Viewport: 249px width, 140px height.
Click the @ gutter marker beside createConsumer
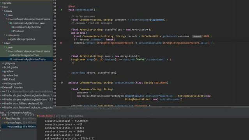[x=62, y=82]
